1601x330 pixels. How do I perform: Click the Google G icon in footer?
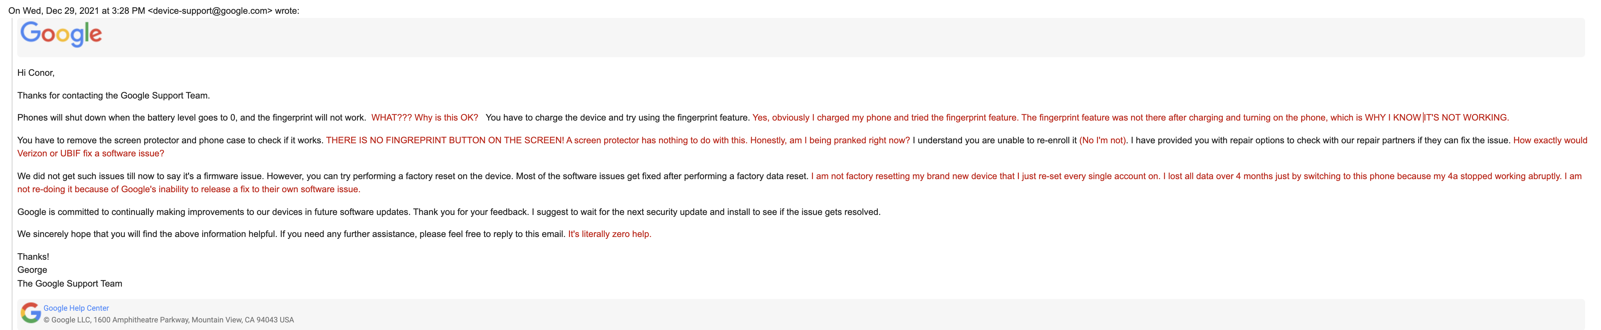click(x=30, y=313)
